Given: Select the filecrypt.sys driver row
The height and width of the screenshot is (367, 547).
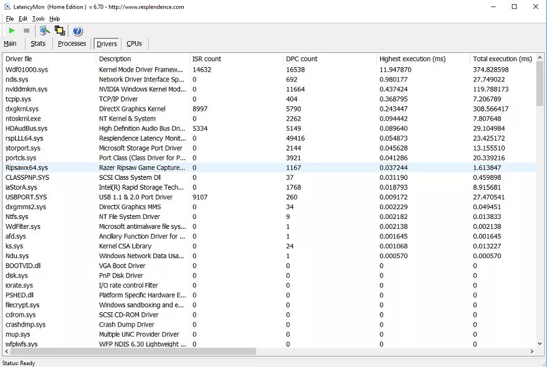Looking at the screenshot, I should tap(269, 305).
